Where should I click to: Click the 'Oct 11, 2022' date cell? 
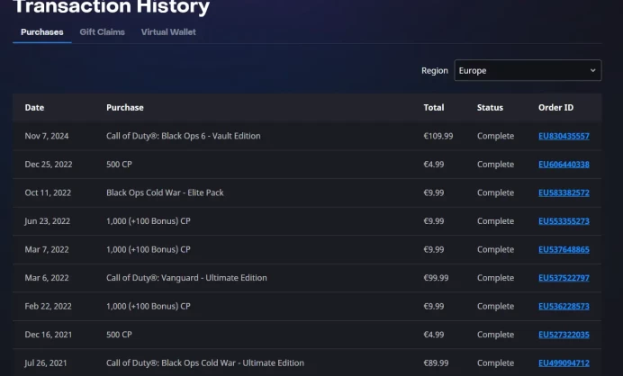(x=48, y=192)
